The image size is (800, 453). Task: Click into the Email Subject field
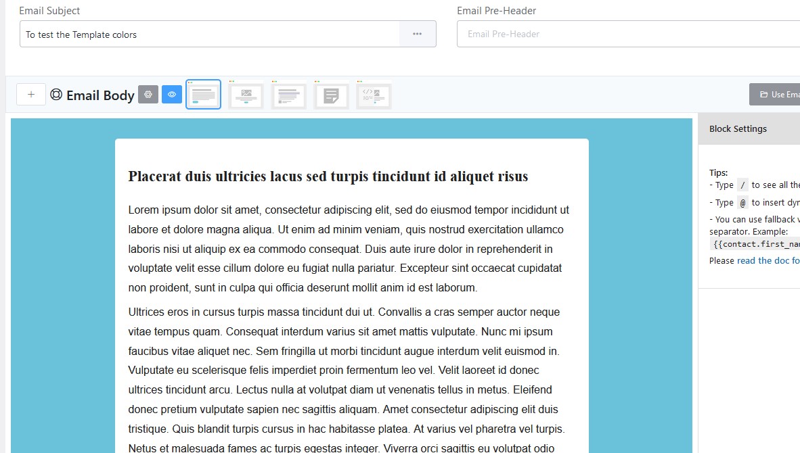click(x=210, y=34)
